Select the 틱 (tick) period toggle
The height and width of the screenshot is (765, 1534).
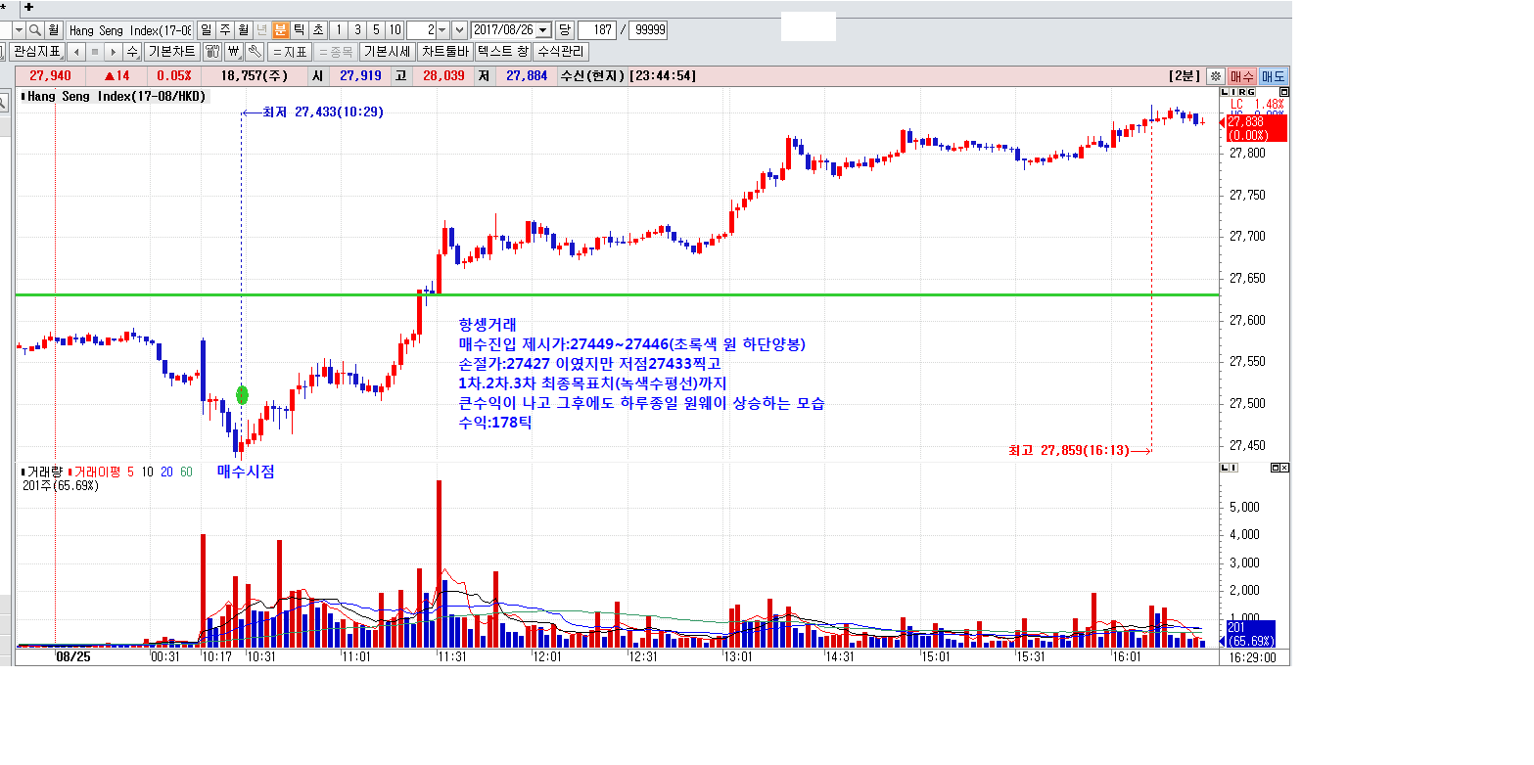300,30
